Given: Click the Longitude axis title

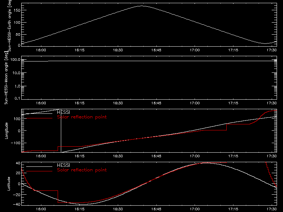Looking at the screenshot, I should (6, 131).
